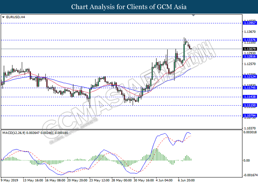Click the 23 May 12:00 time label
The width and height of the screenshot is (258, 184).
[100, 180]
